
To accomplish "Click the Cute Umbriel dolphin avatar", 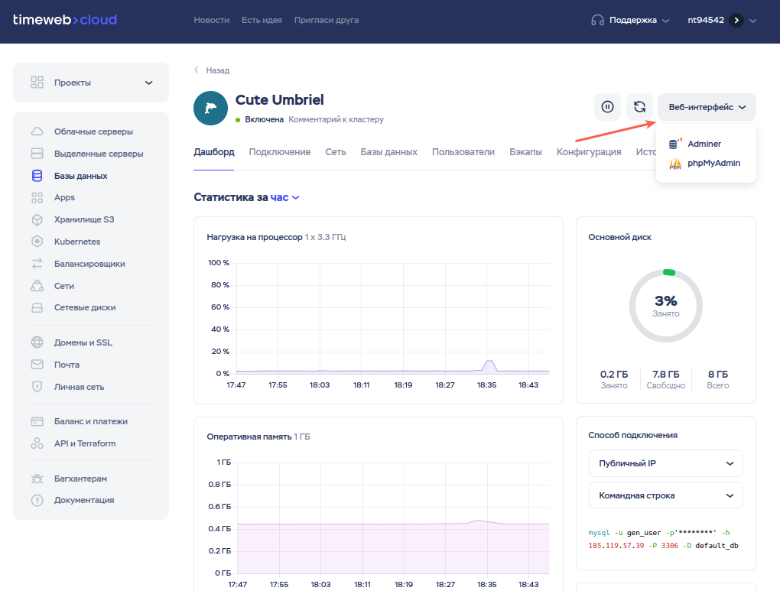I will [210, 108].
